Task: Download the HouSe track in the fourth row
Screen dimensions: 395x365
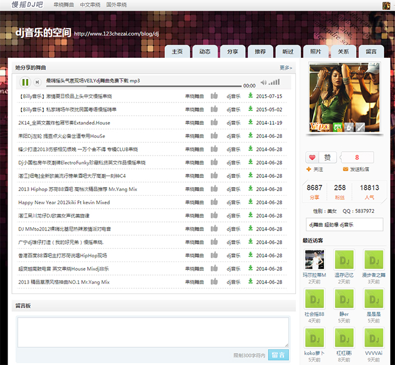Action: (x=250, y=136)
